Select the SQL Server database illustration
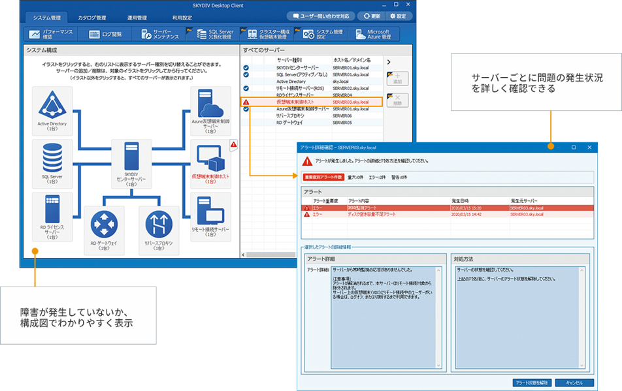 coord(52,163)
